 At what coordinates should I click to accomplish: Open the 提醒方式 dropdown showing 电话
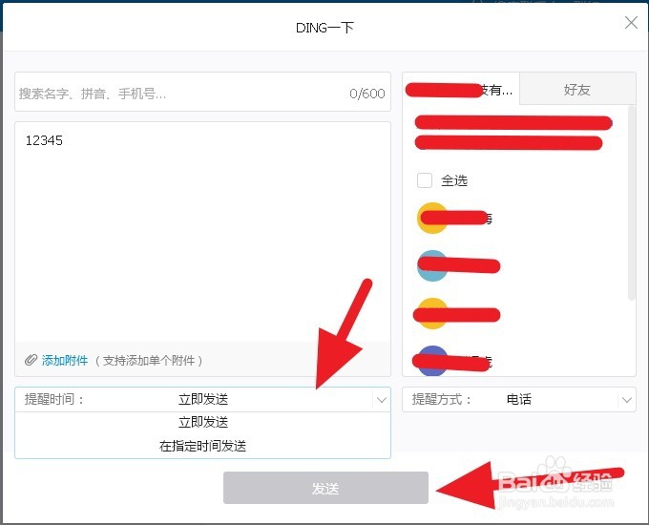click(519, 400)
